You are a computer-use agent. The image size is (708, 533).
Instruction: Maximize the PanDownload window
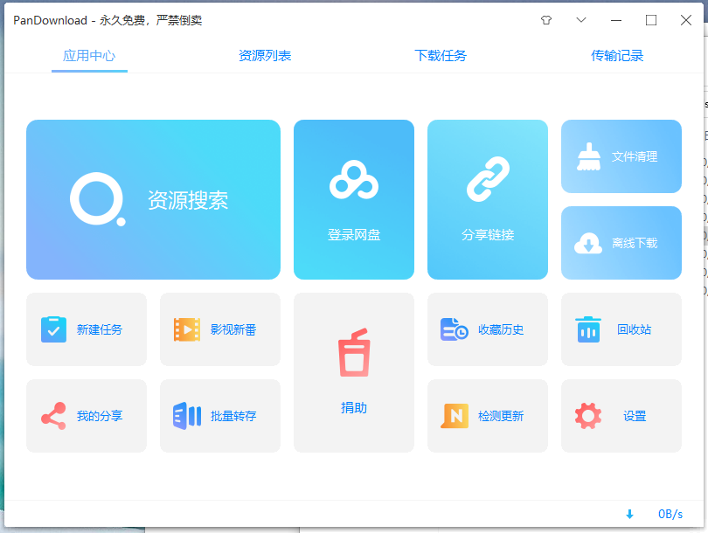point(651,20)
